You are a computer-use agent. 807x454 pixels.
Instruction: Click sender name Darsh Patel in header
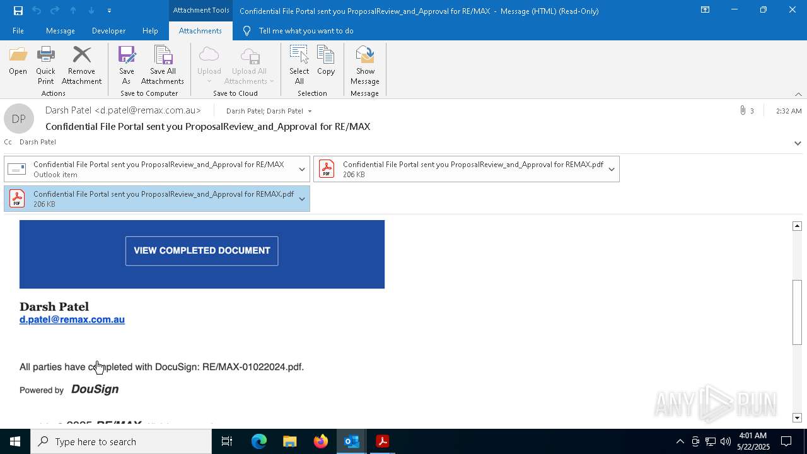point(123,110)
